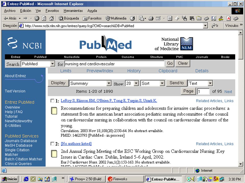Click the page number input field
Screen dimensions: 245x183
tap(203, 91)
